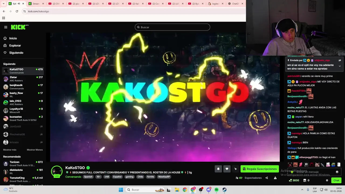Click the Buscar search field on Kick
The image size is (345, 194).
coord(172,27)
